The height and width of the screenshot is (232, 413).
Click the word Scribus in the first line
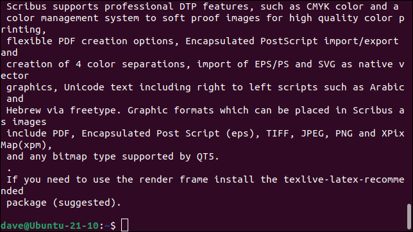coord(26,6)
